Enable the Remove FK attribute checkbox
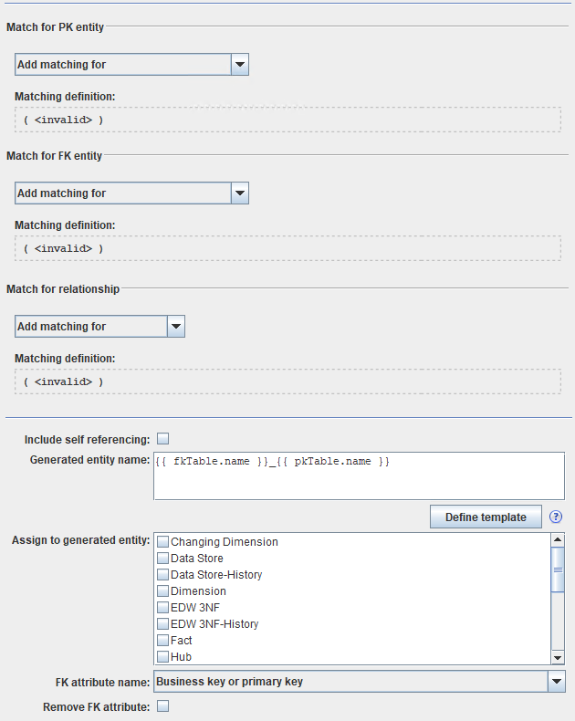The width and height of the screenshot is (575, 721). tap(163, 706)
